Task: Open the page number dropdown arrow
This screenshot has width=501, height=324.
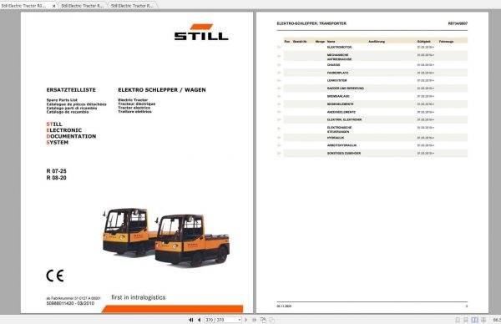Action: coord(240,320)
